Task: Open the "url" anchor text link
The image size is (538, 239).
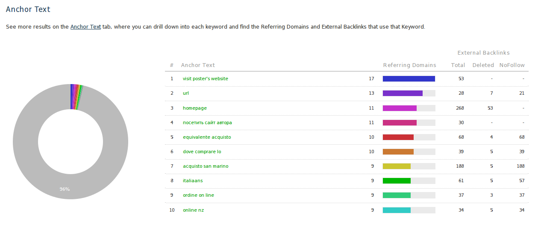Action: 186,93
